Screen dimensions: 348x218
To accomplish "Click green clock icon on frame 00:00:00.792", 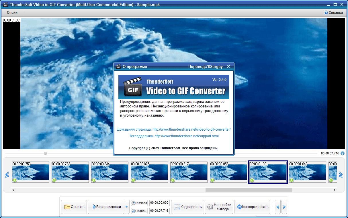I will 54,180.
